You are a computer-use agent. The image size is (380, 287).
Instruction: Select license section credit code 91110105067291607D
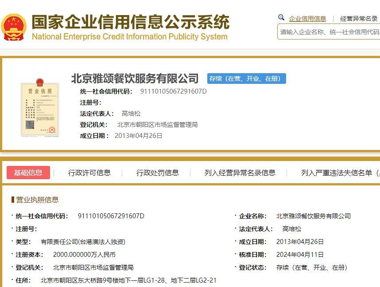[111, 216]
